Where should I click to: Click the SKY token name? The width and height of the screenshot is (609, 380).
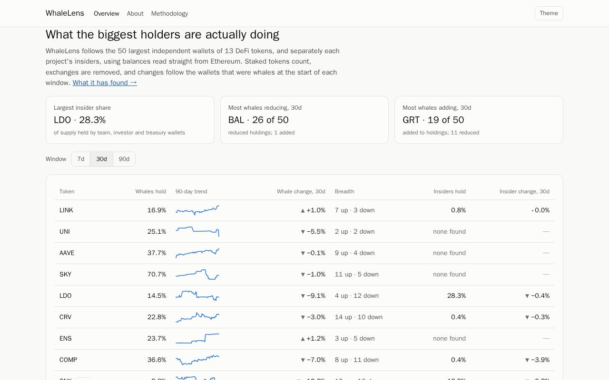pyautogui.click(x=65, y=274)
